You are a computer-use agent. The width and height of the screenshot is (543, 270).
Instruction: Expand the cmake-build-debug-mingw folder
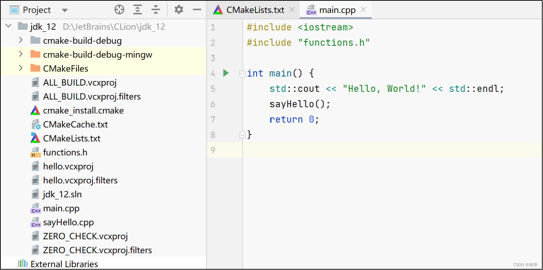coord(21,54)
